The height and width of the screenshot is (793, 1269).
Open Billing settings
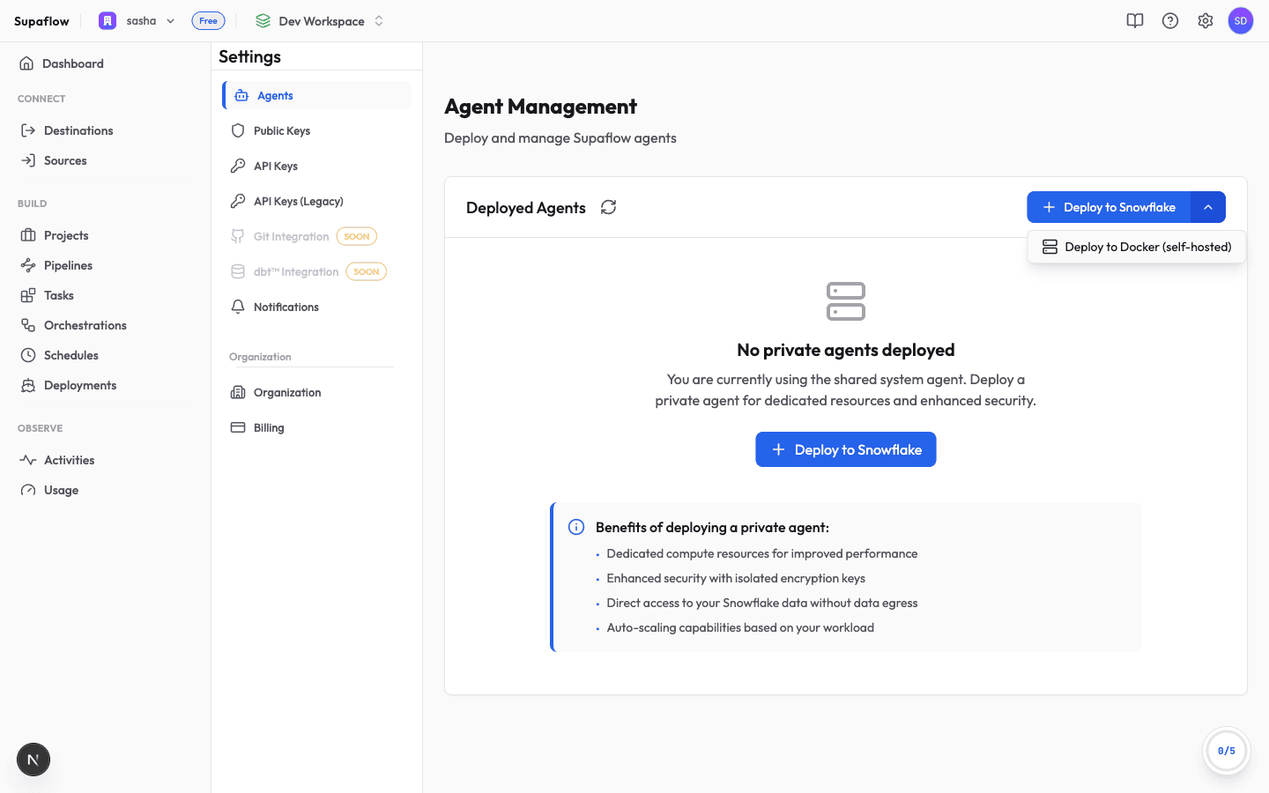click(x=317, y=427)
